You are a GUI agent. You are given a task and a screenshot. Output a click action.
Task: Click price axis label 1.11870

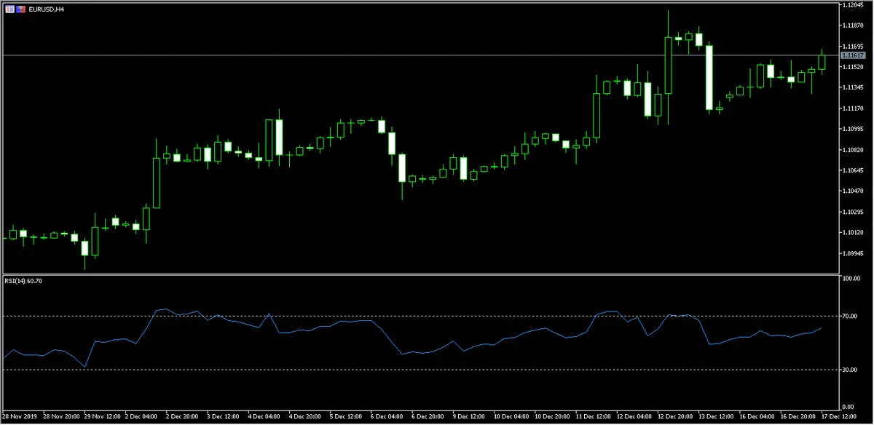(x=852, y=25)
